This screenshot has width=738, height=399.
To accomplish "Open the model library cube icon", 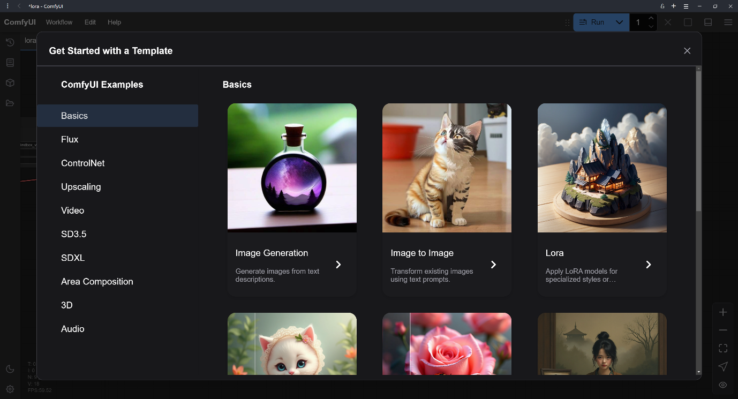I will 10,83.
